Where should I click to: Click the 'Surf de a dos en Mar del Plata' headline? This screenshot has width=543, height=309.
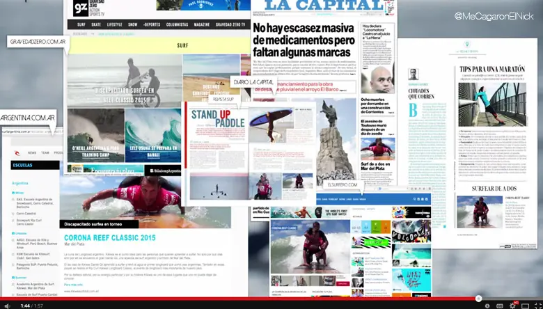coord(375,167)
